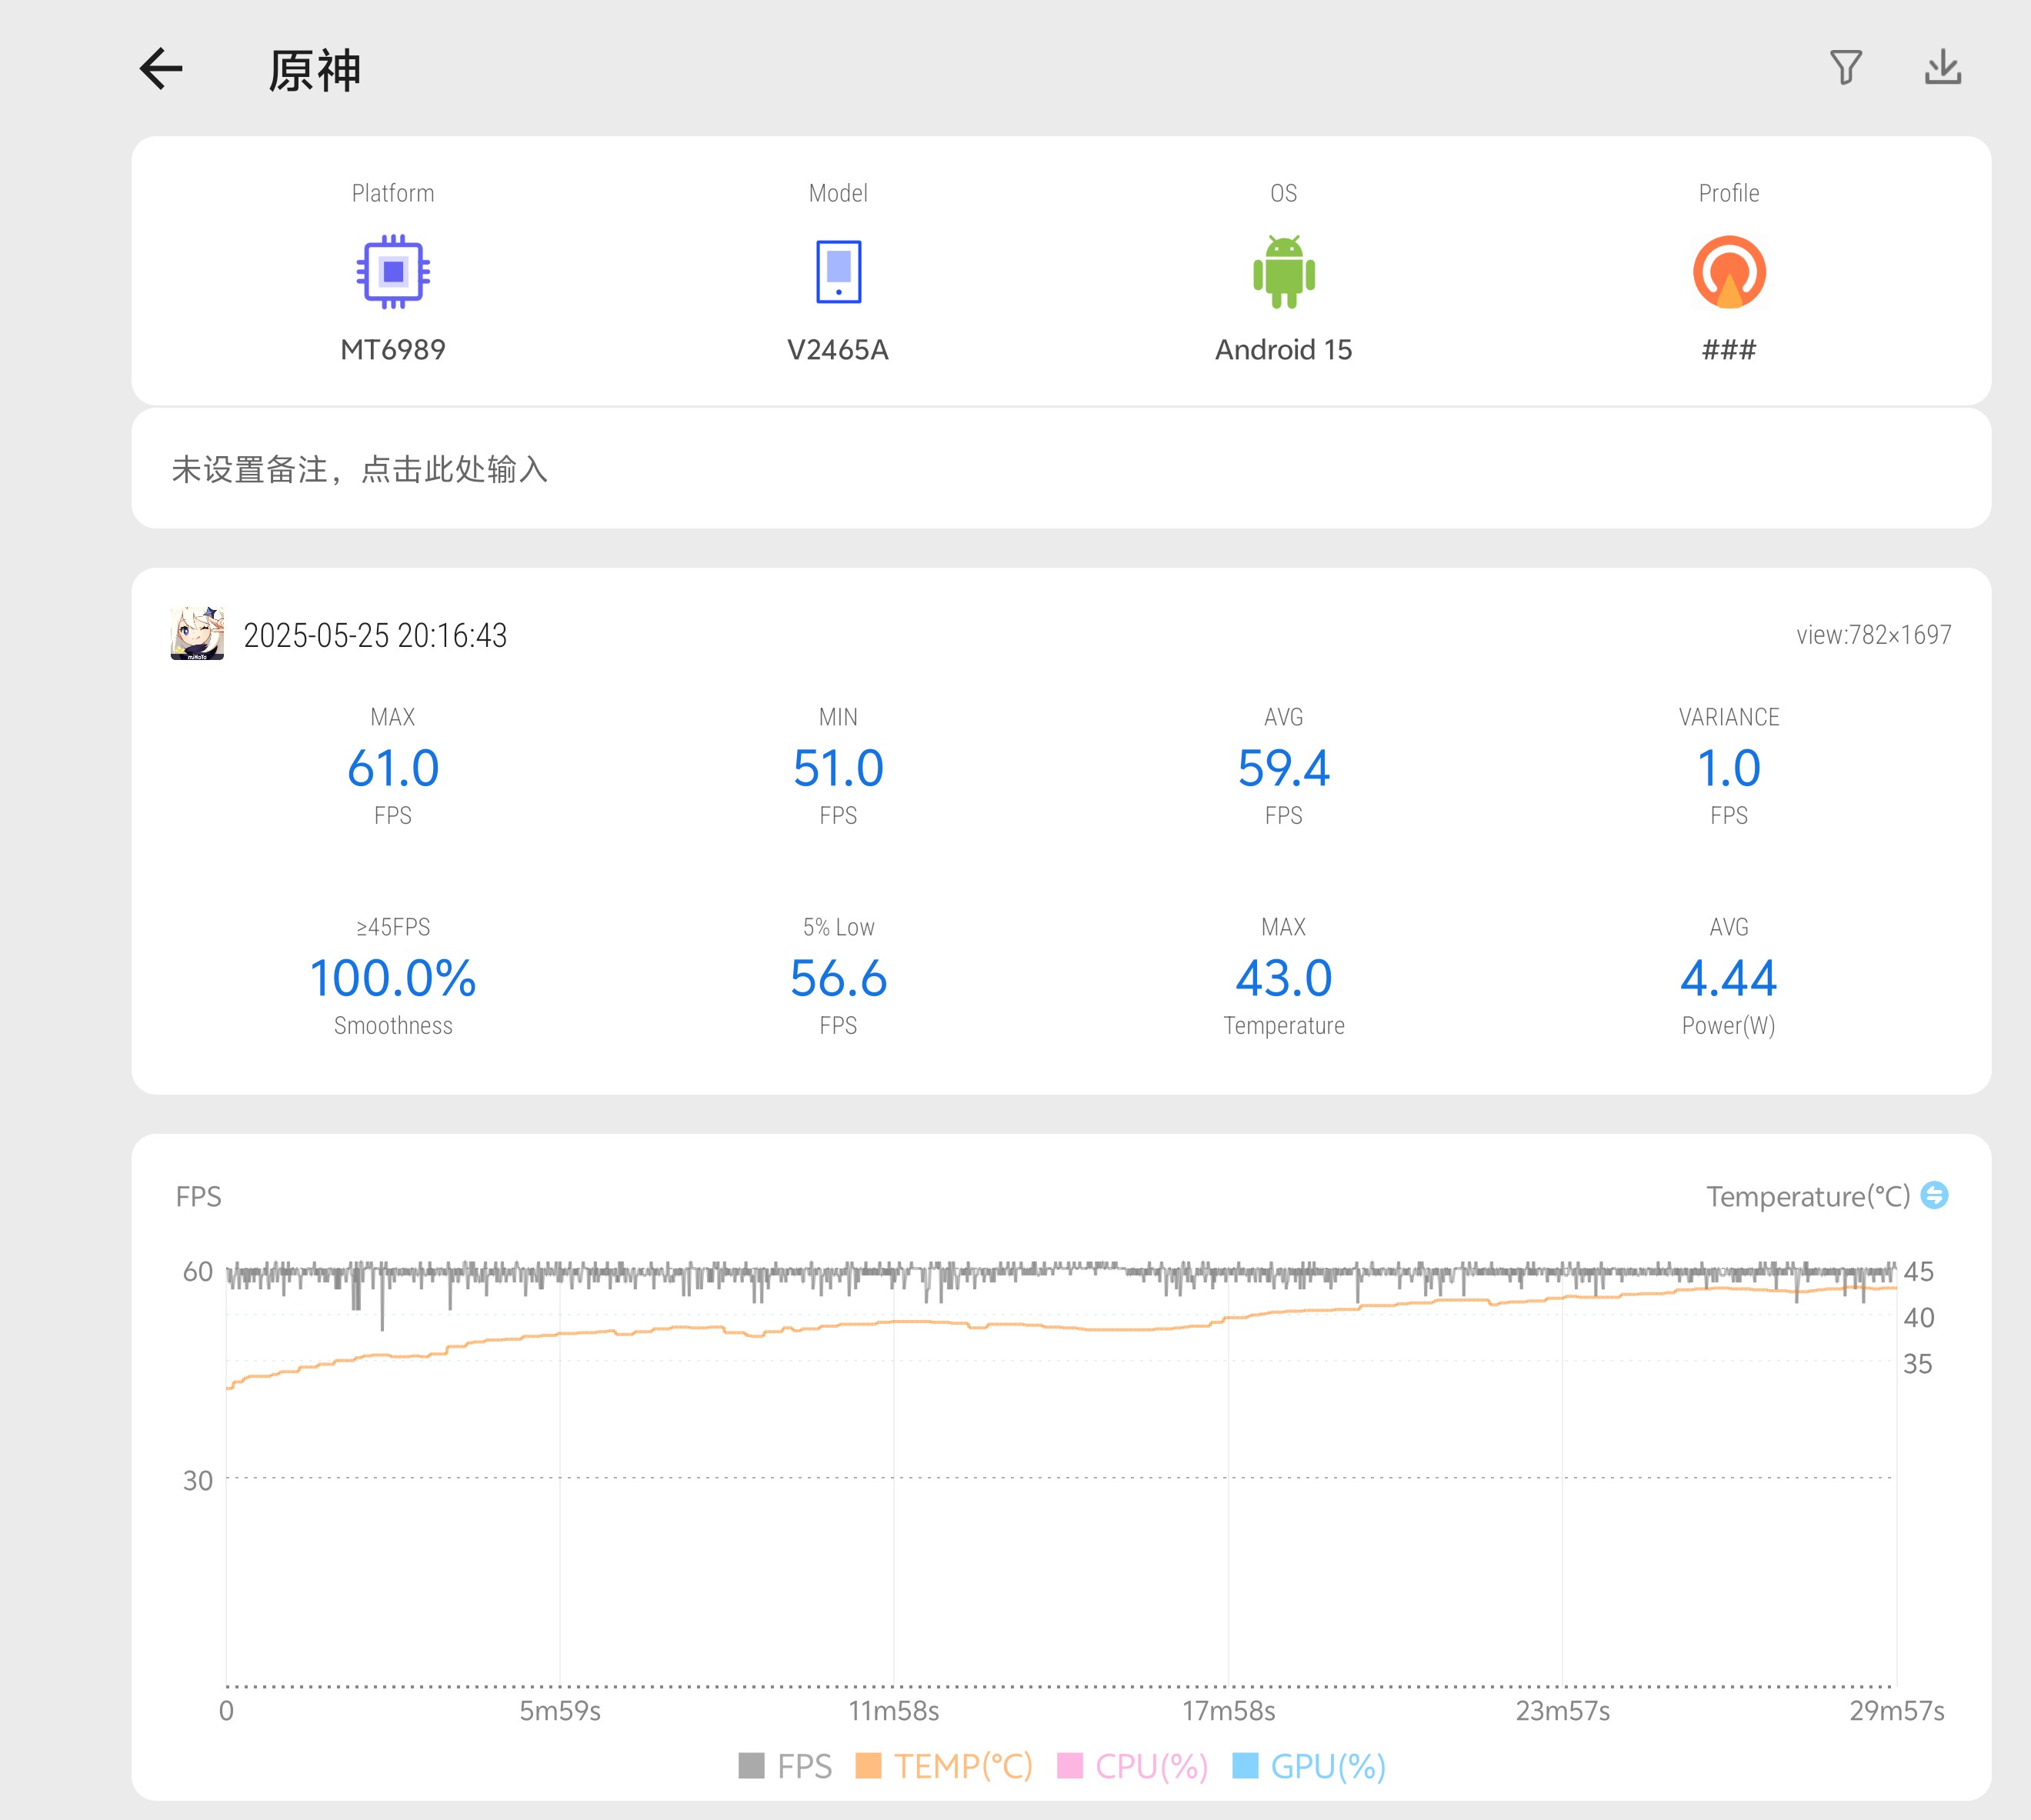Click the Genshin game thumbnail icon
This screenshot has height=1820, width=2031.
pyautogui.click(x=197, y=633)
